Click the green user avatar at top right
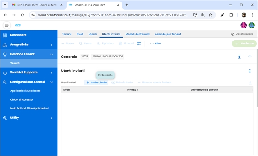258x156 pixels. tap(252, 25)
